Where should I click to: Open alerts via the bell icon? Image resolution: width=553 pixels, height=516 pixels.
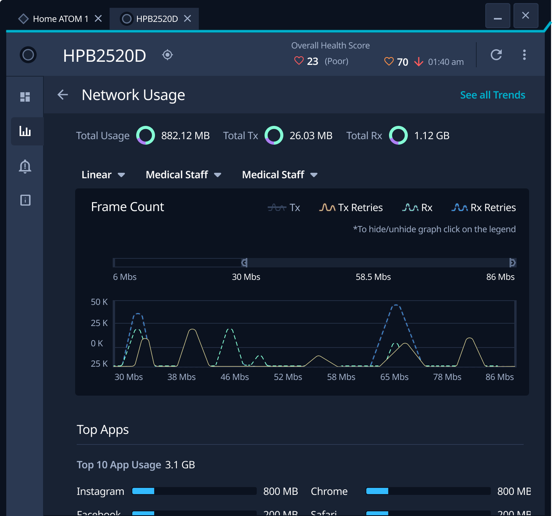click(25, 167)
